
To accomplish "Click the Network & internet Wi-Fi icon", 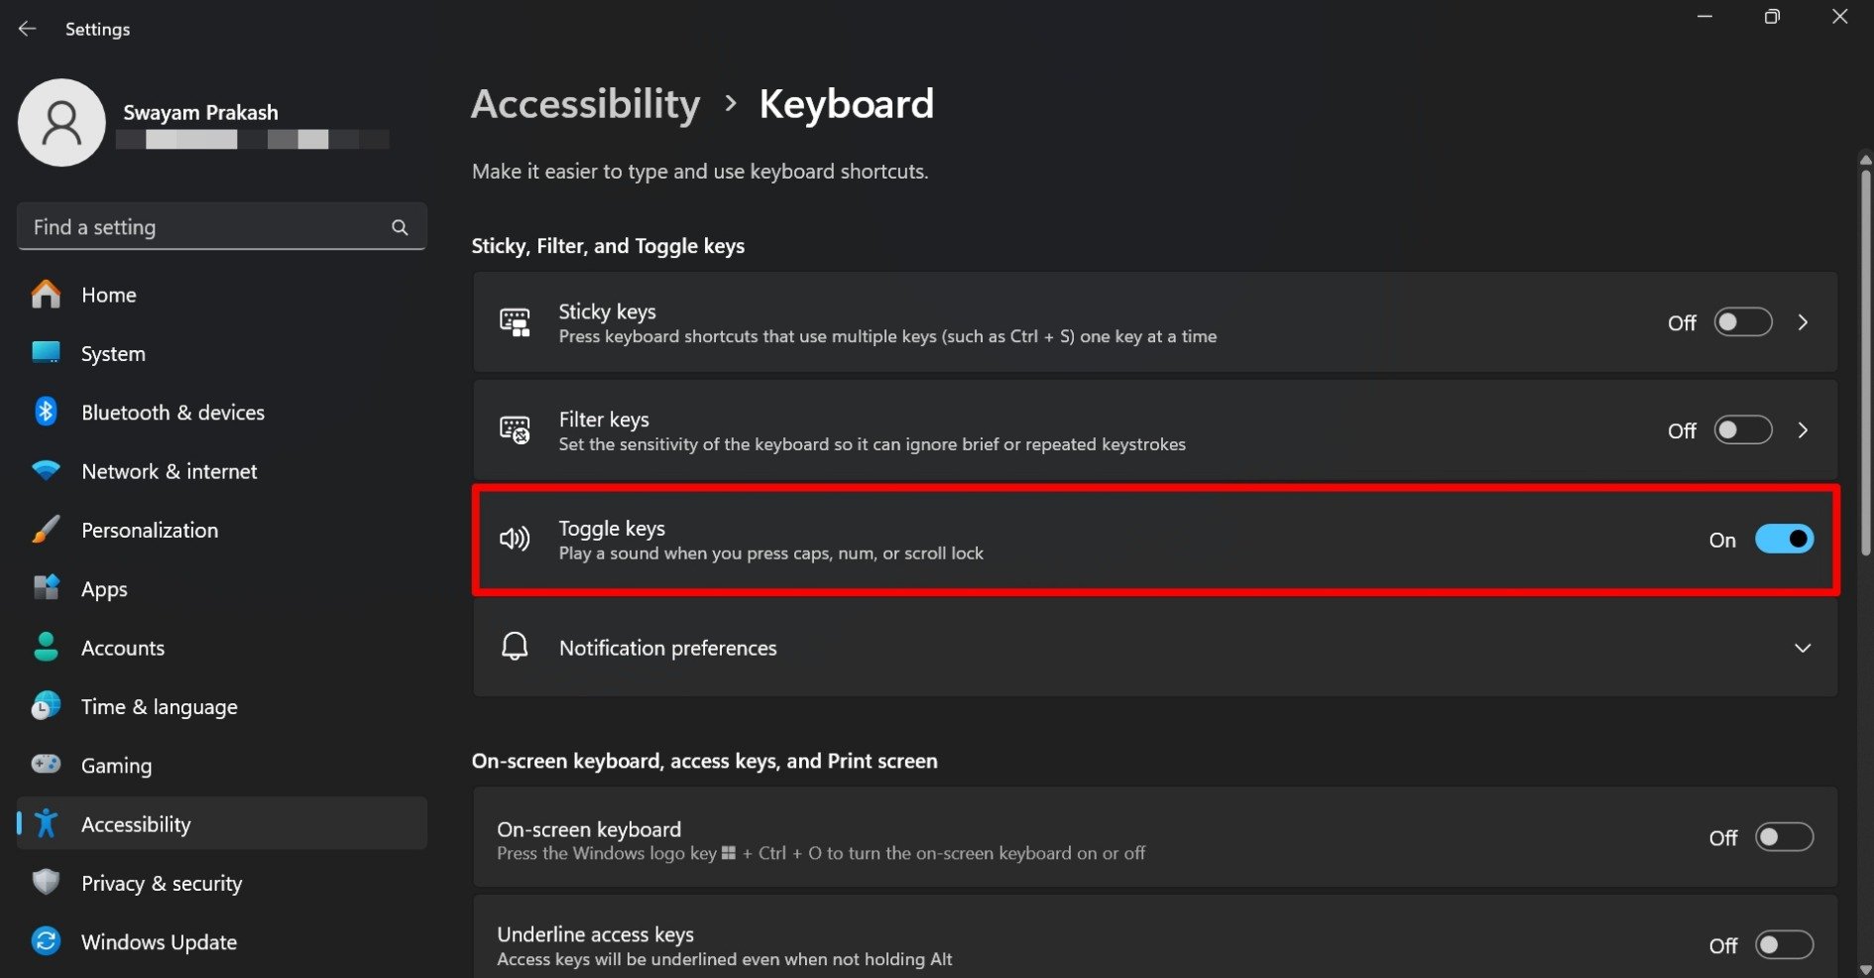I will click(x=46, y=471).
